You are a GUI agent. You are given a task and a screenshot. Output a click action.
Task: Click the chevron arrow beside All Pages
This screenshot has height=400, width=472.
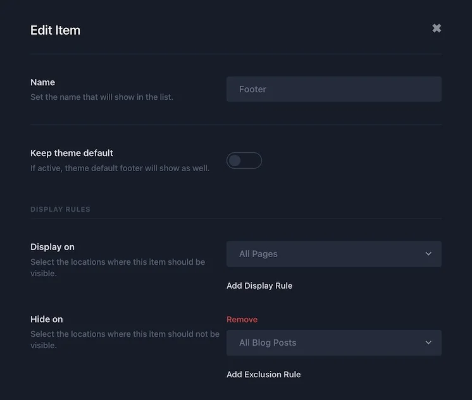point(428,254)
